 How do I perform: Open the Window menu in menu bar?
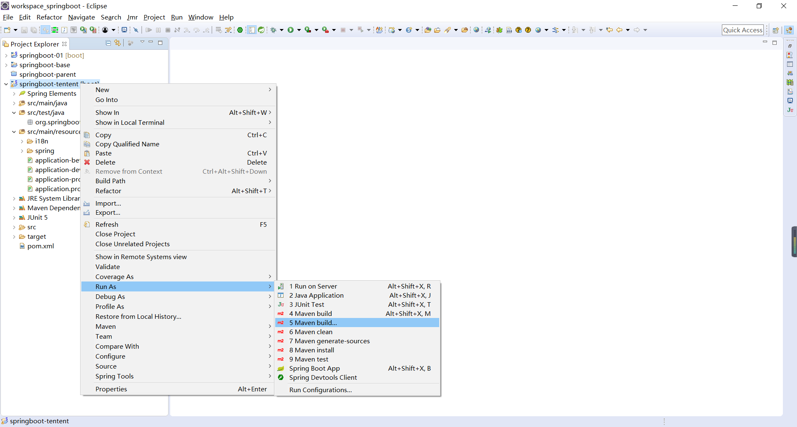(x=200, y=17)
